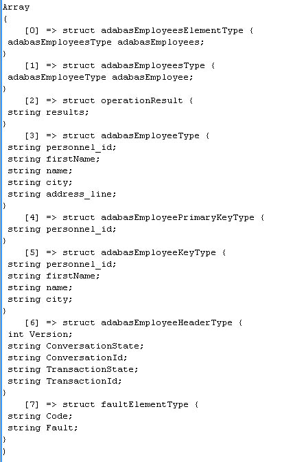The width and height of the screenshot is (282, 462).
Task: Click the string ConversationState line
Action: [75, 346]
